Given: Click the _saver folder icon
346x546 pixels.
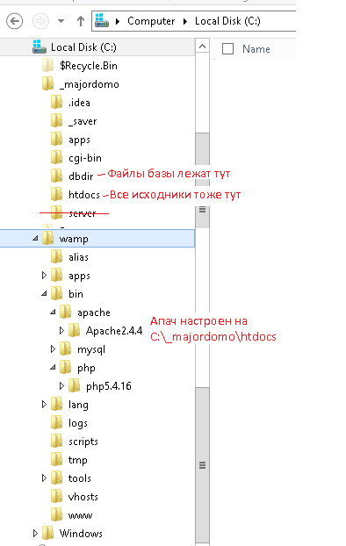Looking at the screenshot, I should point(56,120).
